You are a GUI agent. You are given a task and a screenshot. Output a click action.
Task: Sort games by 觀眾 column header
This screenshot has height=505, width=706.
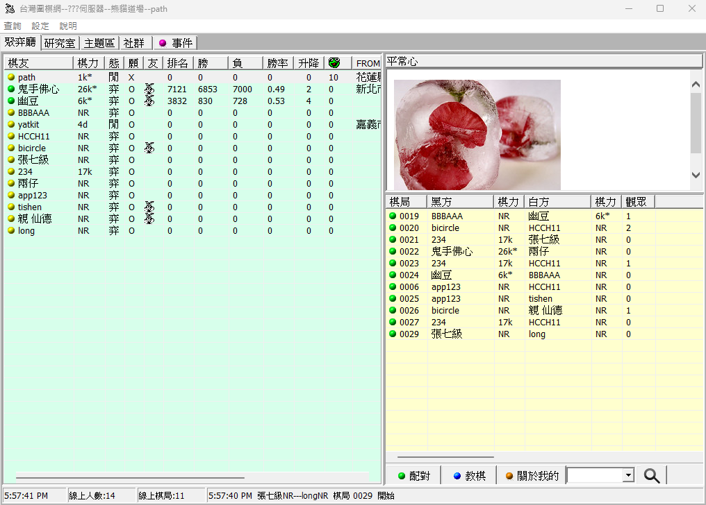pos(637,202)
